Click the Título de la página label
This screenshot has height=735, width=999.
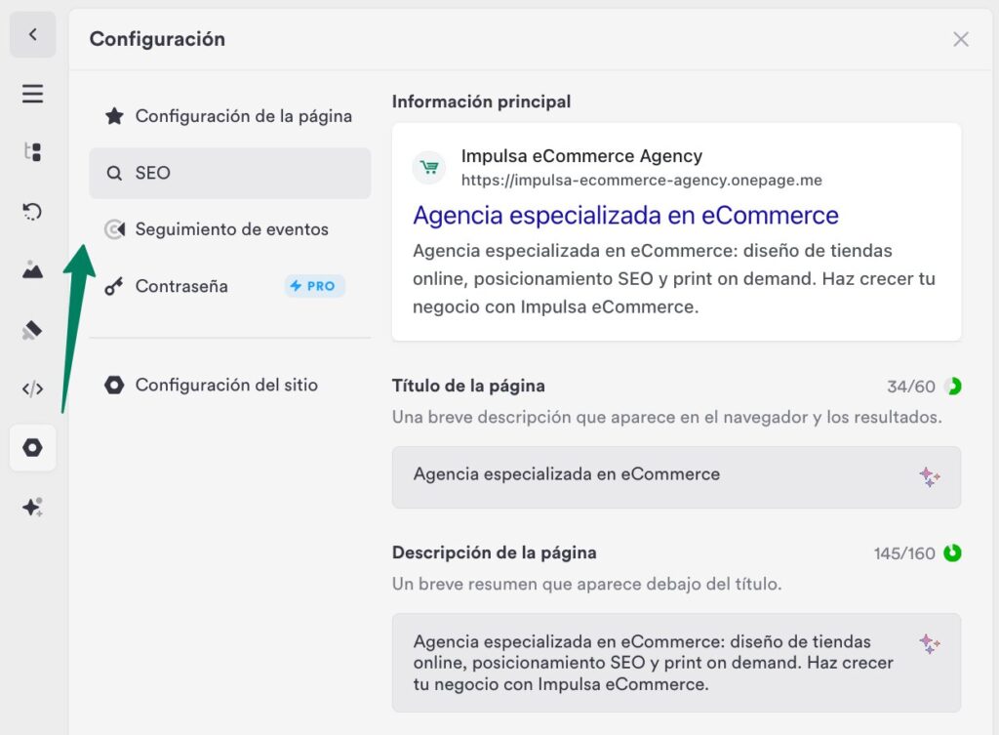click(468, 387)
